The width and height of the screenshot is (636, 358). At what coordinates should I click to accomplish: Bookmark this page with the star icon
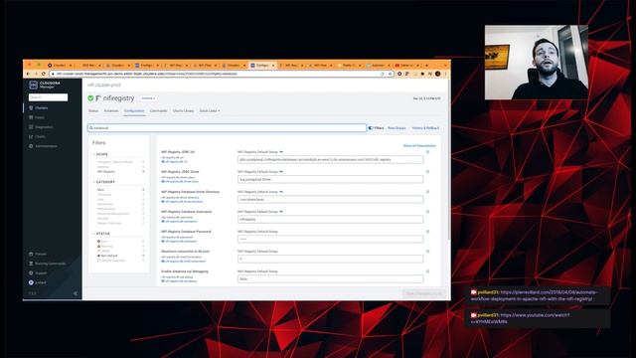pyautogui.click(x=390, y=74)
